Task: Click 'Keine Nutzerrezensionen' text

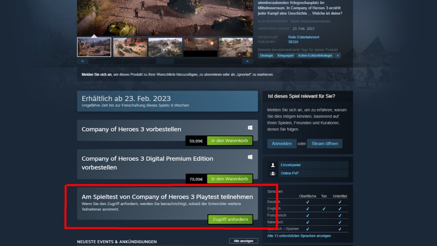Action: tap(310, 21)
